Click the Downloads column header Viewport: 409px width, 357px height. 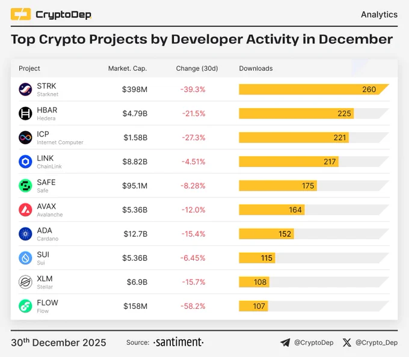click(x=256, y=69)
